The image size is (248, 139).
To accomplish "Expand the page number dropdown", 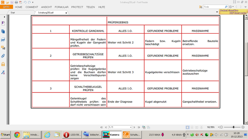I will [x=131, y=127].
